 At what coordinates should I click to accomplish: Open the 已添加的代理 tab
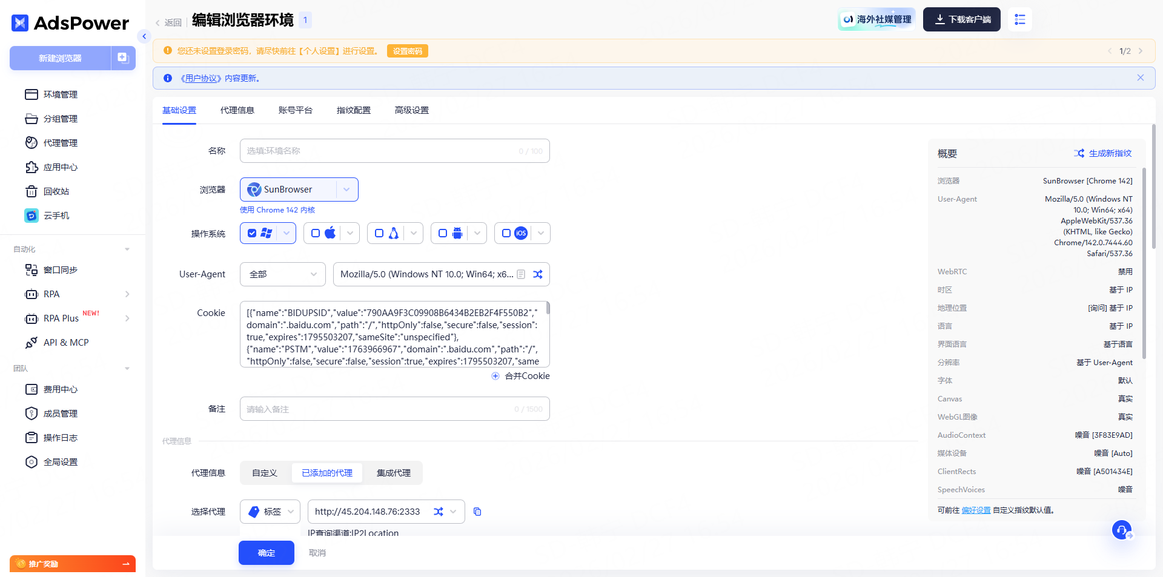327,473
